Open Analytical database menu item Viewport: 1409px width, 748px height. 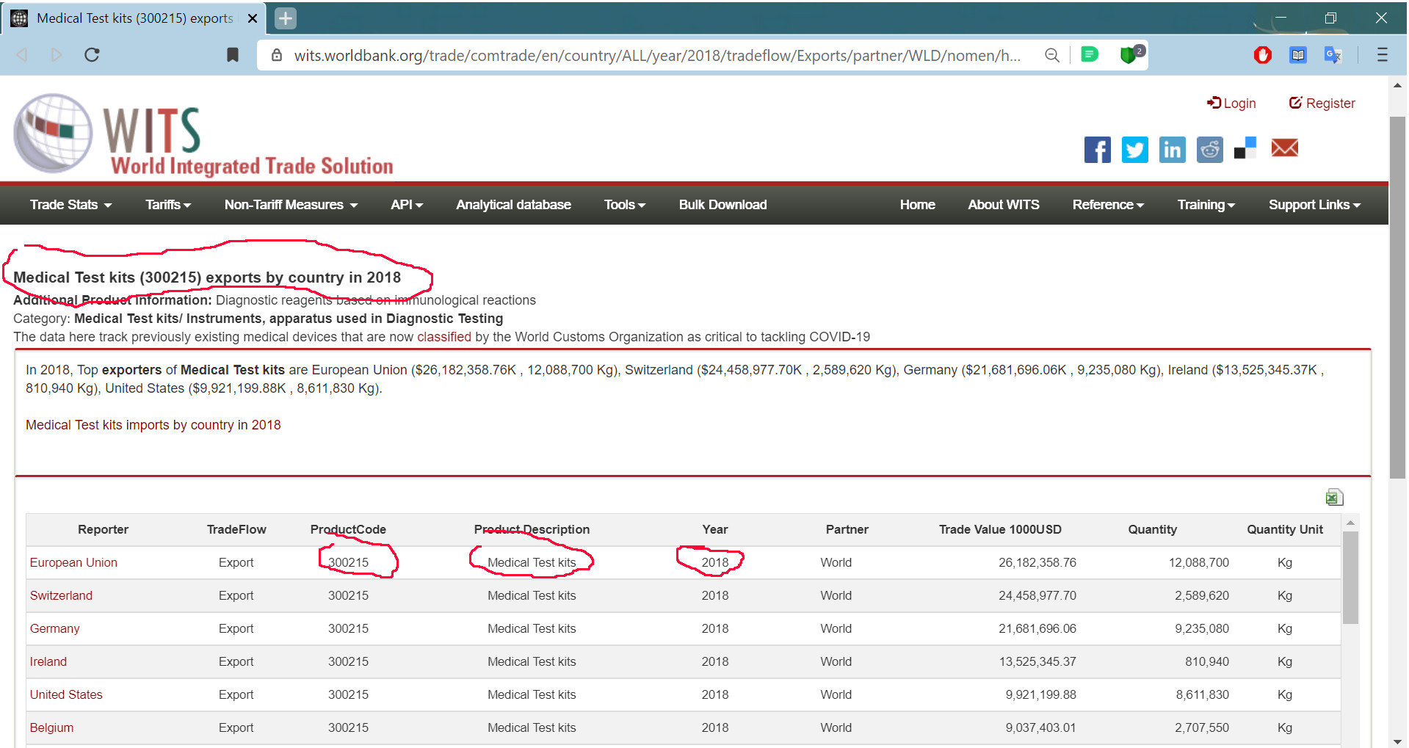point(513,205)
